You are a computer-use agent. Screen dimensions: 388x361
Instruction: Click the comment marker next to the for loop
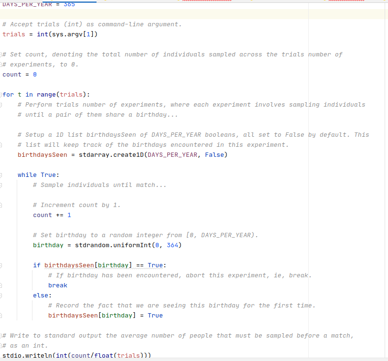click(x=2, y=94)
